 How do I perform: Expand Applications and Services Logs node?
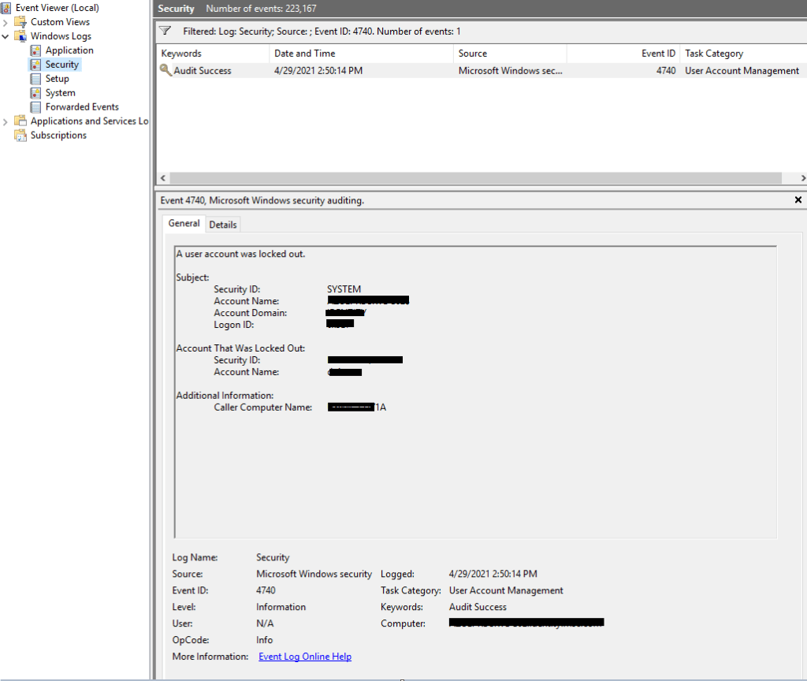[6, 121]
